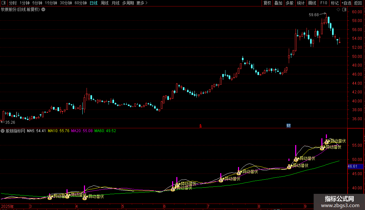Click the 38.00 price axis label
Screen dimensions: 365x210
coord(357,110)
